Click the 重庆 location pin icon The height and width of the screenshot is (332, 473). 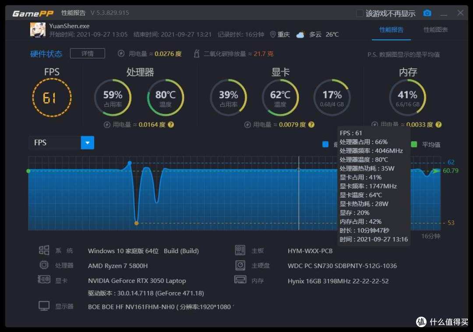point(273,34)
